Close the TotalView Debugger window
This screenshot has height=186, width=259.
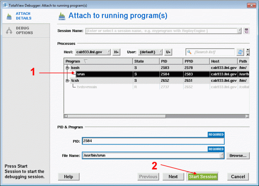251,5
